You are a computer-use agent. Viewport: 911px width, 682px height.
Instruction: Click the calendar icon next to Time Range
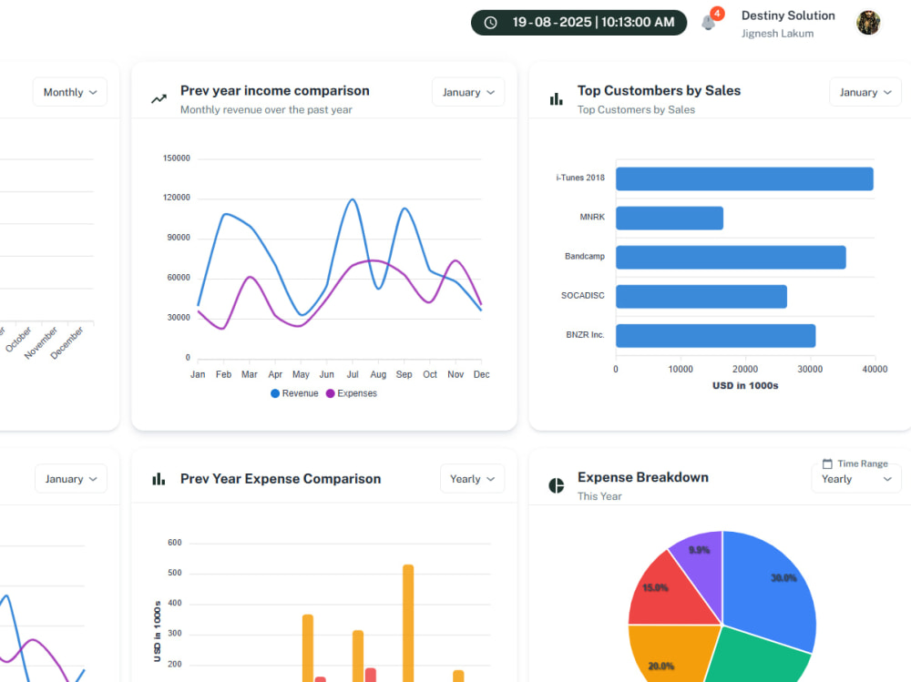click(827, 463)
